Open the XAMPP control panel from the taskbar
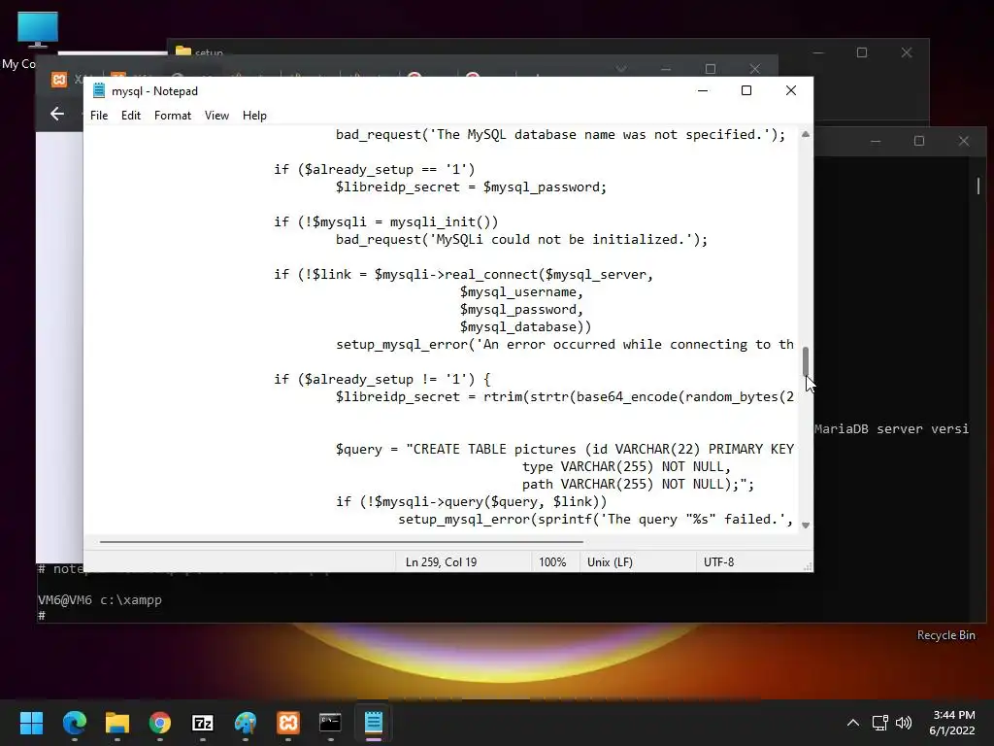 pos(287,723)
